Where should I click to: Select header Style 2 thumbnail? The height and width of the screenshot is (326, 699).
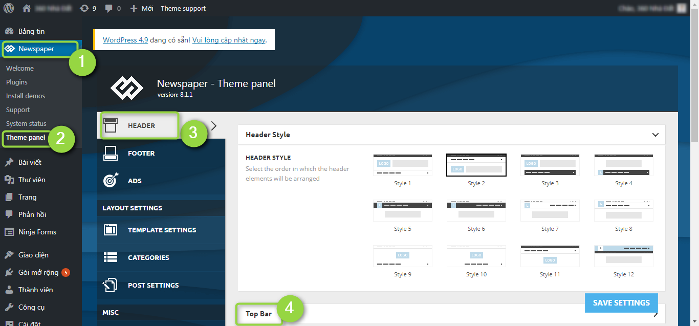coord(476,165)
